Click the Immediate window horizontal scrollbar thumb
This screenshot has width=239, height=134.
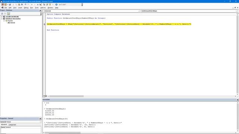click(62, 133)
